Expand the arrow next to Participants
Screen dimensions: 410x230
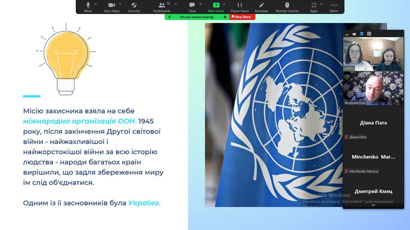pos(176,4)
